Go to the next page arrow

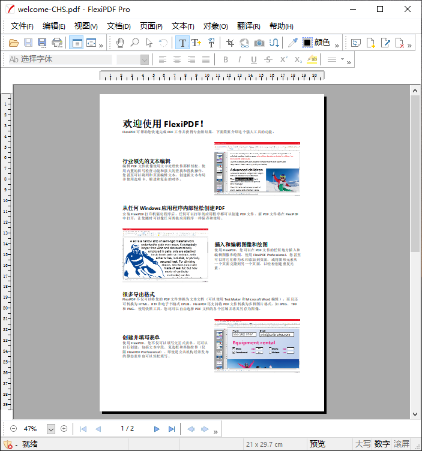click(x=157, y=429)
